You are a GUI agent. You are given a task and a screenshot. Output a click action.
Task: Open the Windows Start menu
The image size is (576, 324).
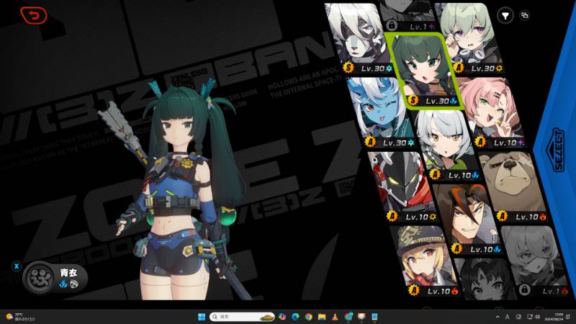coord(202,317)
